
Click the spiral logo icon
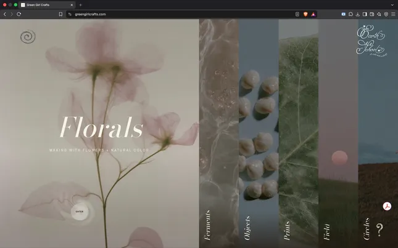[28, 37]
